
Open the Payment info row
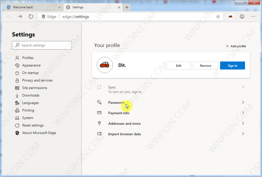171,113
